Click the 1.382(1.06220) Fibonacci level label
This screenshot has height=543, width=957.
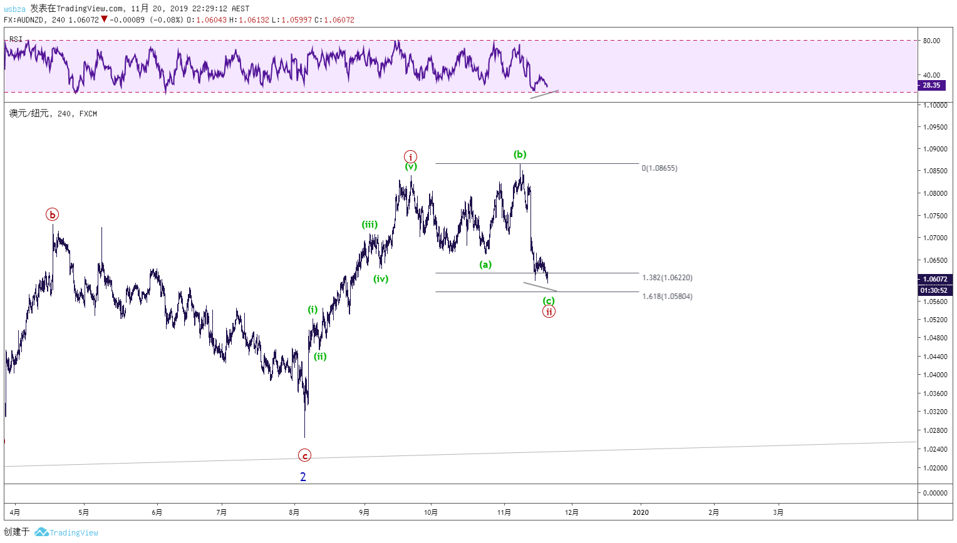667,278
